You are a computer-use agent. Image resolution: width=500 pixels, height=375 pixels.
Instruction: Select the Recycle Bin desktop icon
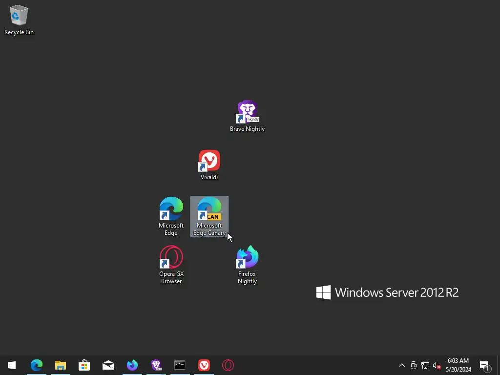coord(19,20)
